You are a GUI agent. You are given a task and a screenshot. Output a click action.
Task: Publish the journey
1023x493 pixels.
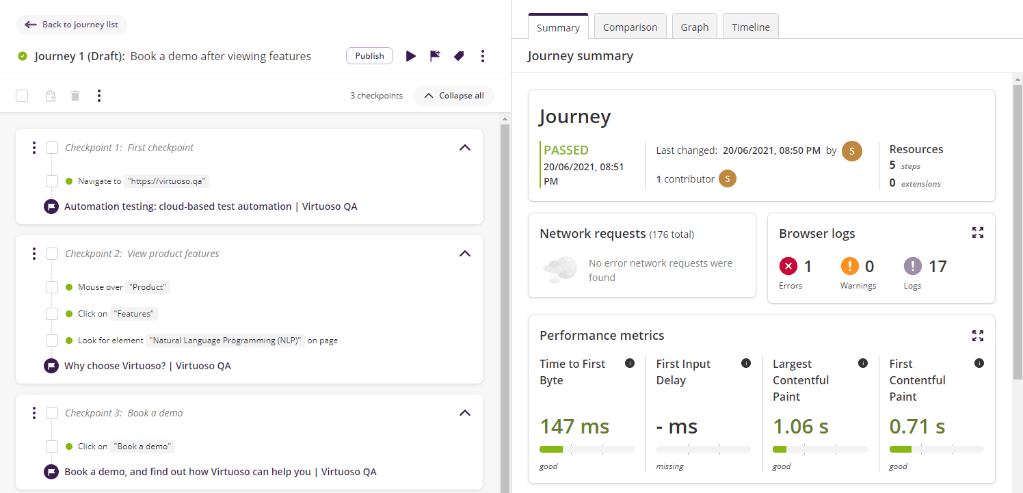click(369, 56)
